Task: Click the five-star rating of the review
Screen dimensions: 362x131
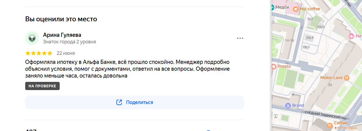Action: pyautogui.click(x=39, y=53)
